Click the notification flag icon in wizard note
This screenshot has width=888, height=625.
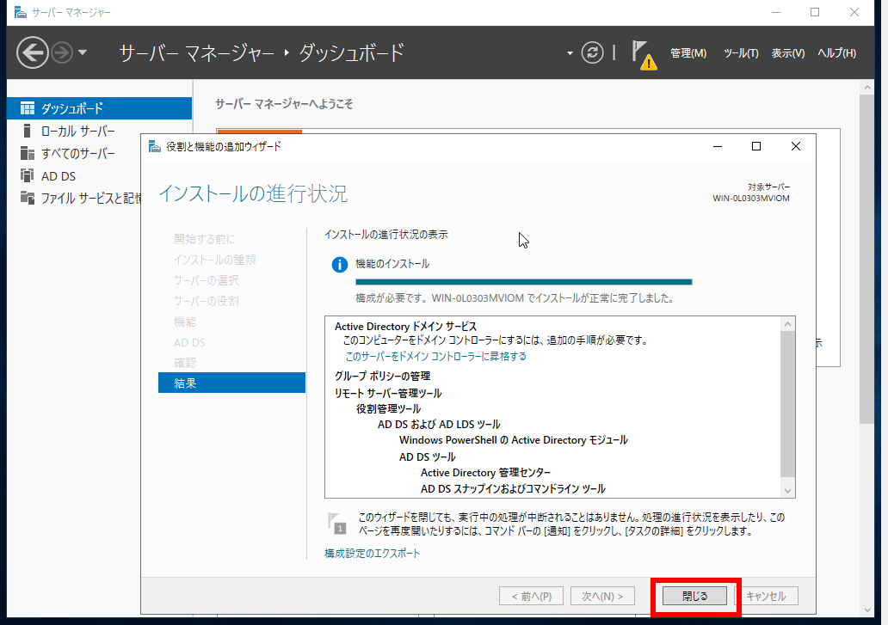(x=337, y=524)
